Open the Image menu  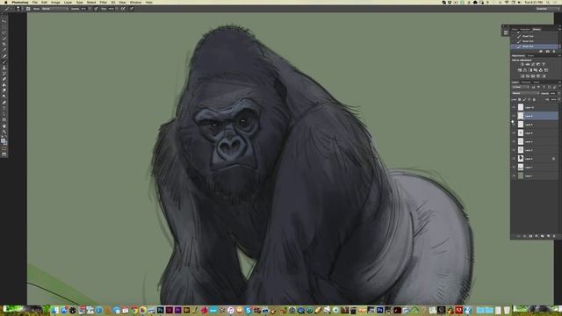(55, 2)
